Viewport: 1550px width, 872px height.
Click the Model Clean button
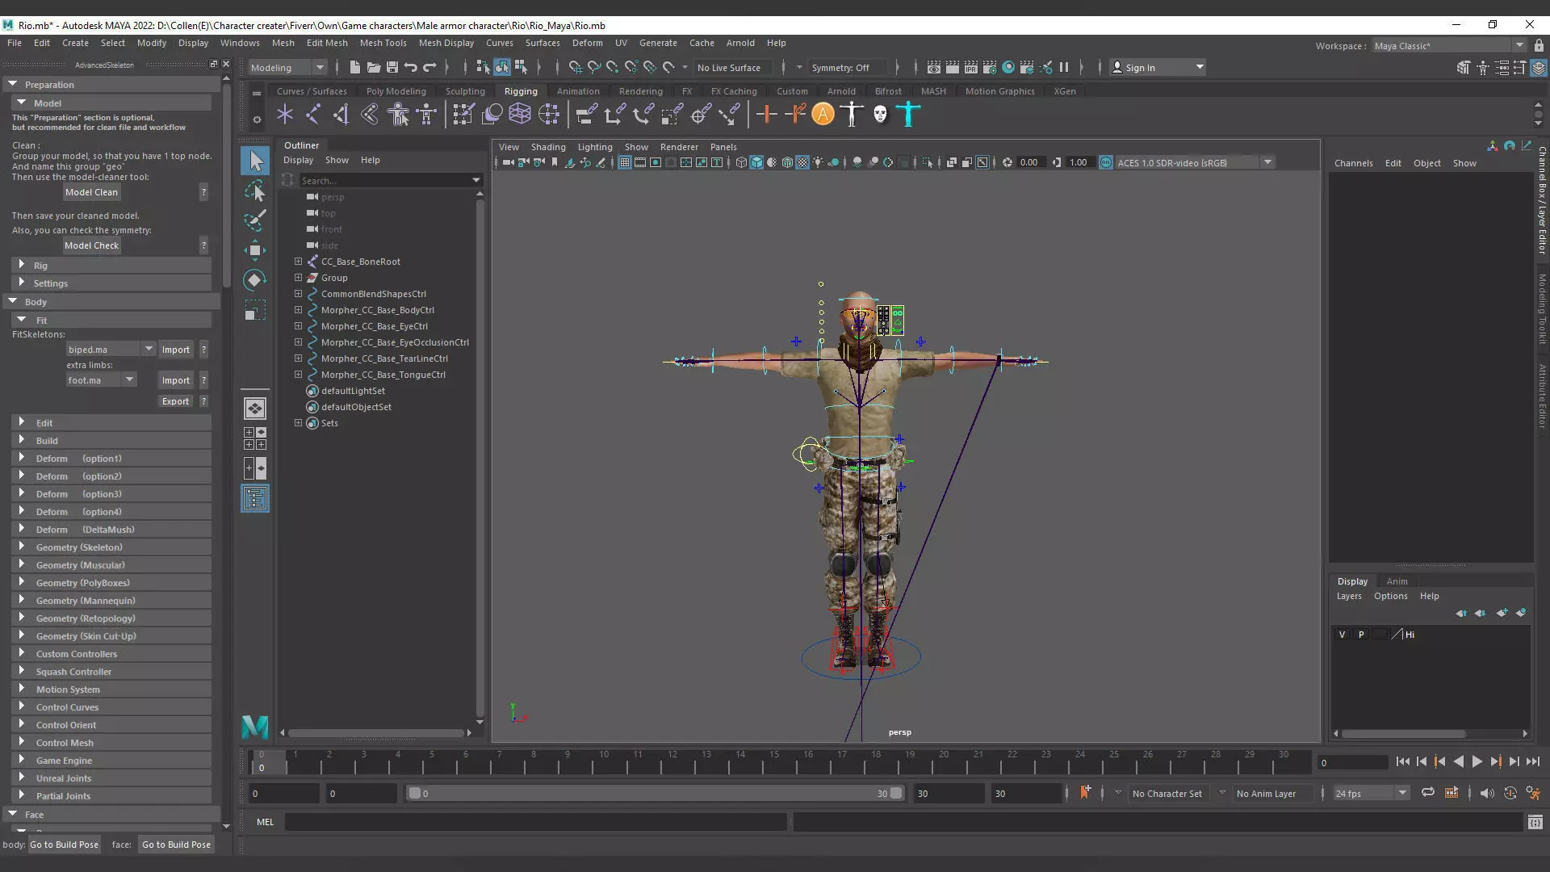pyautogui.click(x=91, y=192)
